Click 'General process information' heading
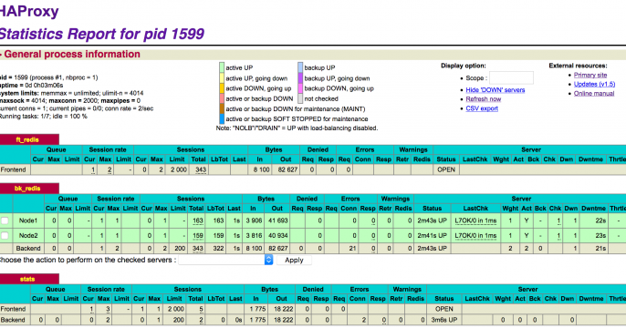The image size is (626, 328). click(72, 54)
